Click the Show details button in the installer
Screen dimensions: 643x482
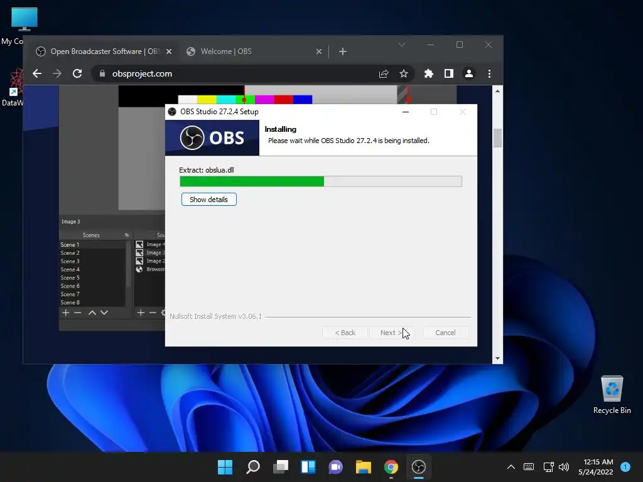[x=208, y=200]
